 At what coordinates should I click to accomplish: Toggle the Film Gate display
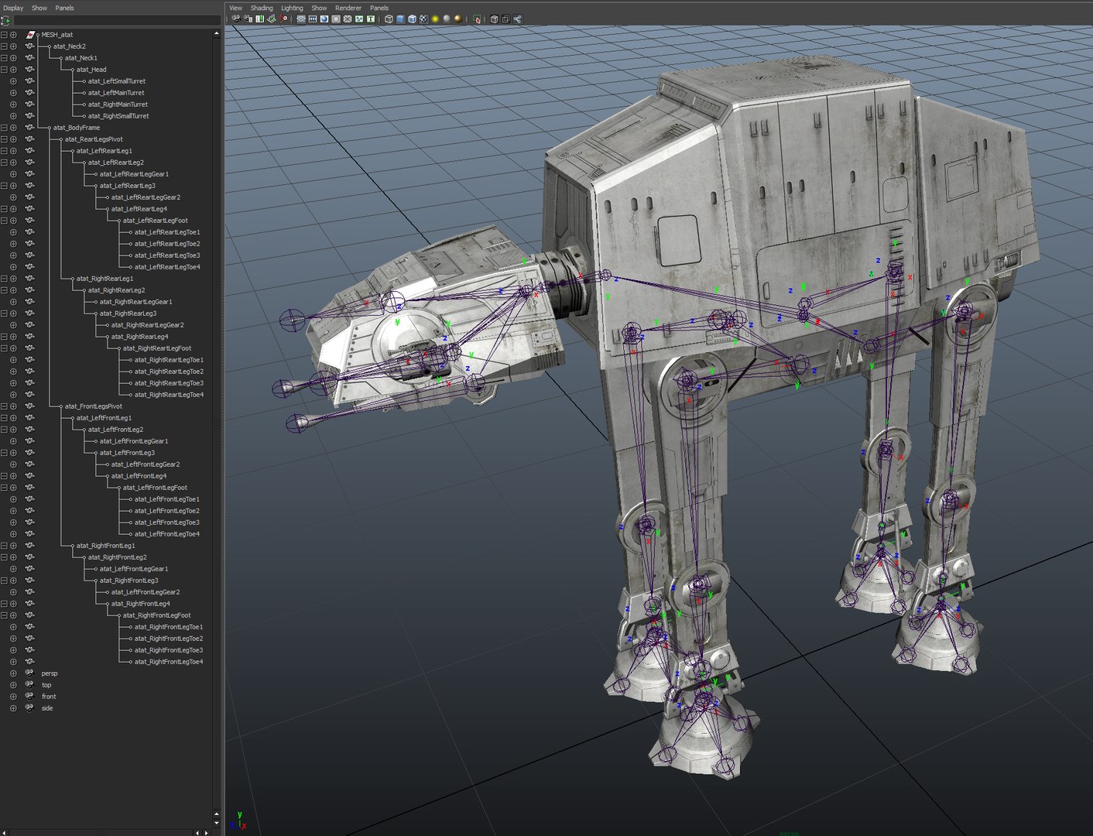[x=313, y=19]
